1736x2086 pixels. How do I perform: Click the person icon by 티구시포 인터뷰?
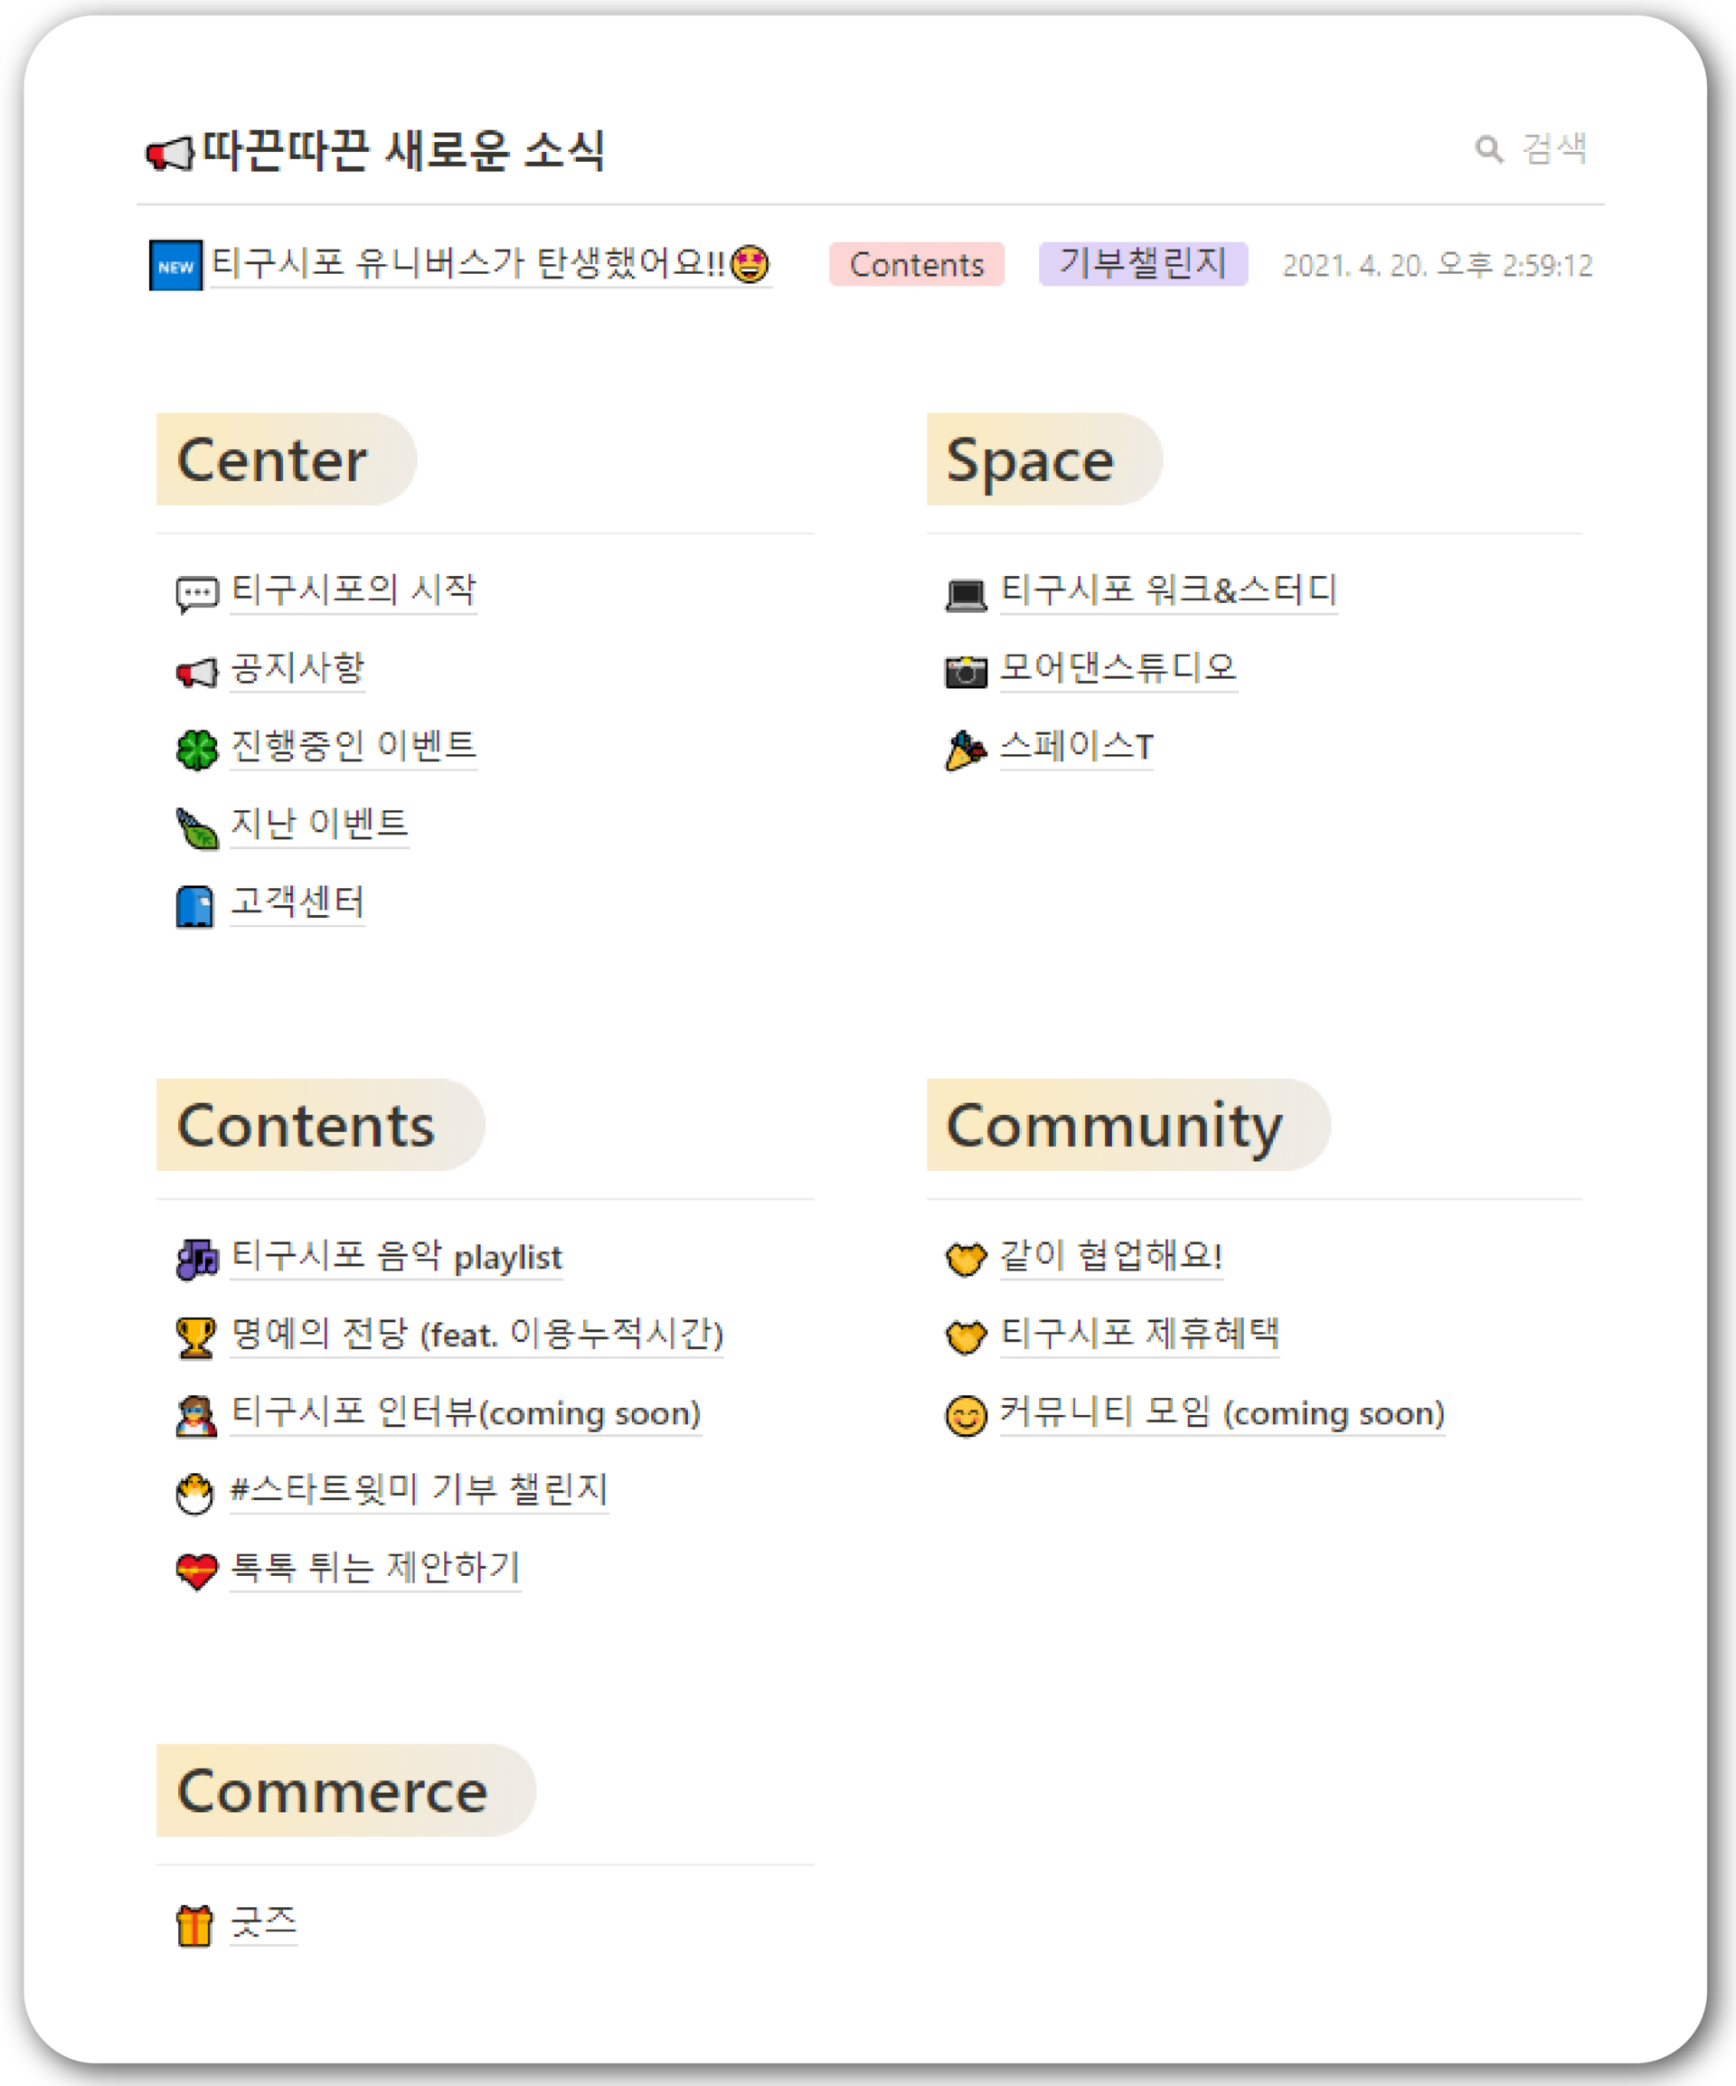click(x=195, y=1415)
